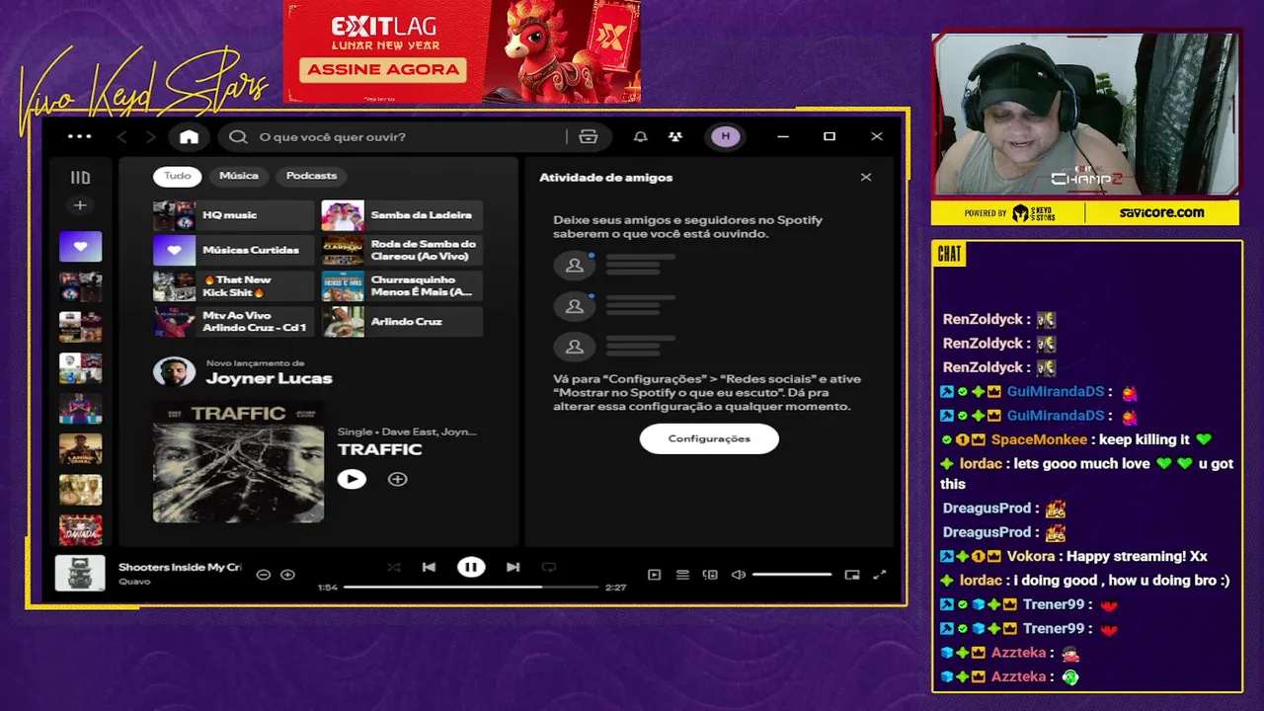Image resolution: width=1264 pixels, height=711 pixels.
Task: Seek on the song progress bar
Action: [471, 587]
